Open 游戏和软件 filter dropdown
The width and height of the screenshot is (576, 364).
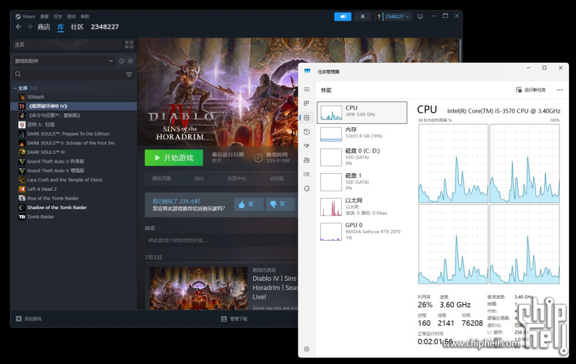point(64,61)
